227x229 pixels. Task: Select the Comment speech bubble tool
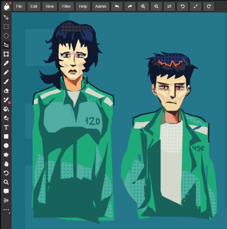[6, 191]
